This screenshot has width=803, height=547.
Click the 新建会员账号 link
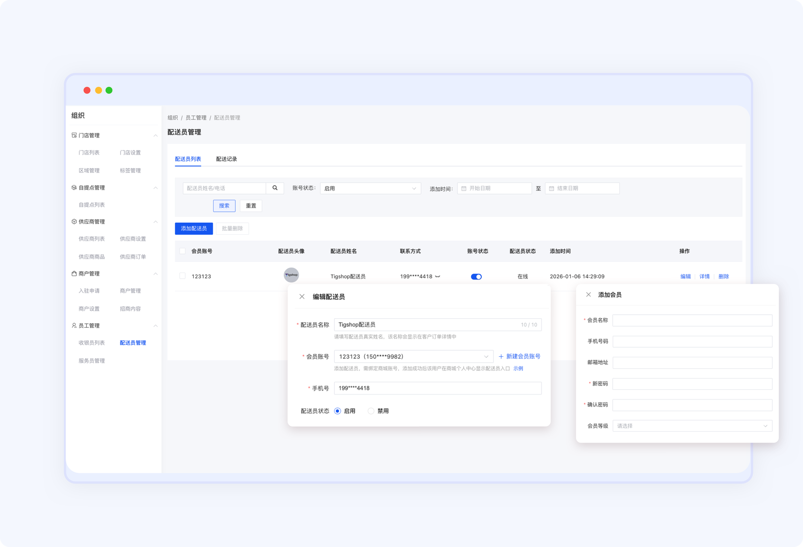519,356
